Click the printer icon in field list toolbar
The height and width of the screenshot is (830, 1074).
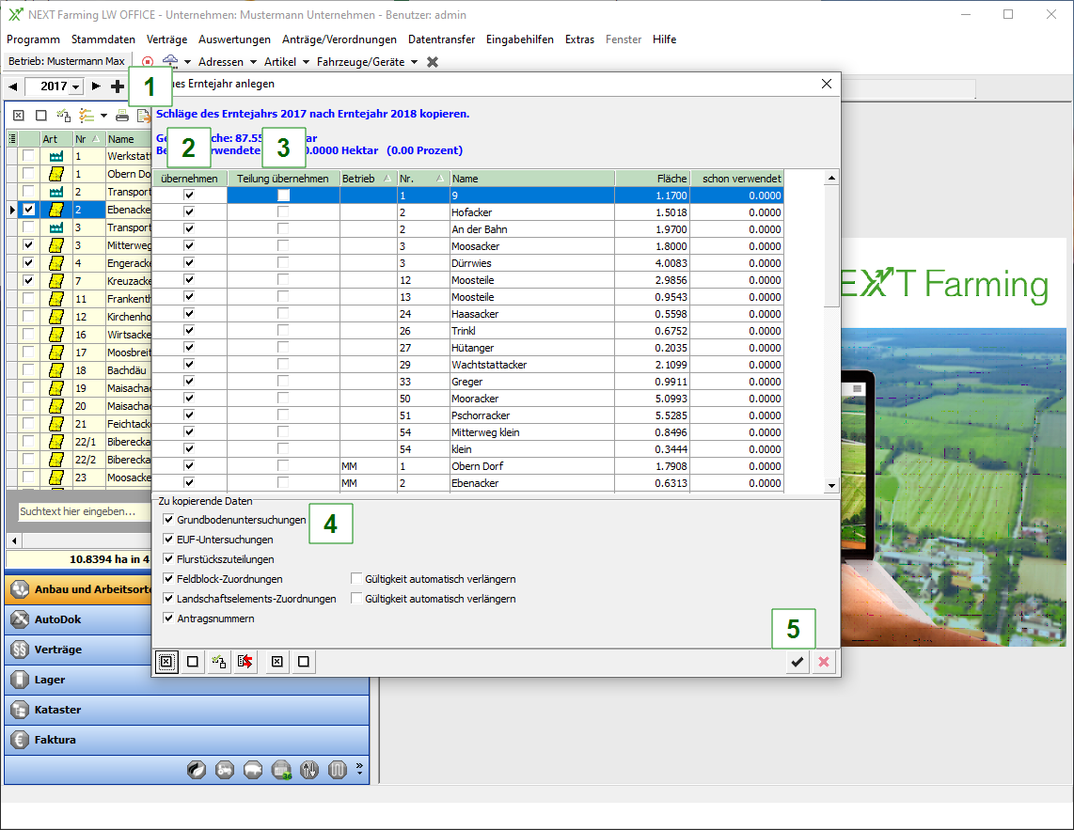tap(122, 116)
